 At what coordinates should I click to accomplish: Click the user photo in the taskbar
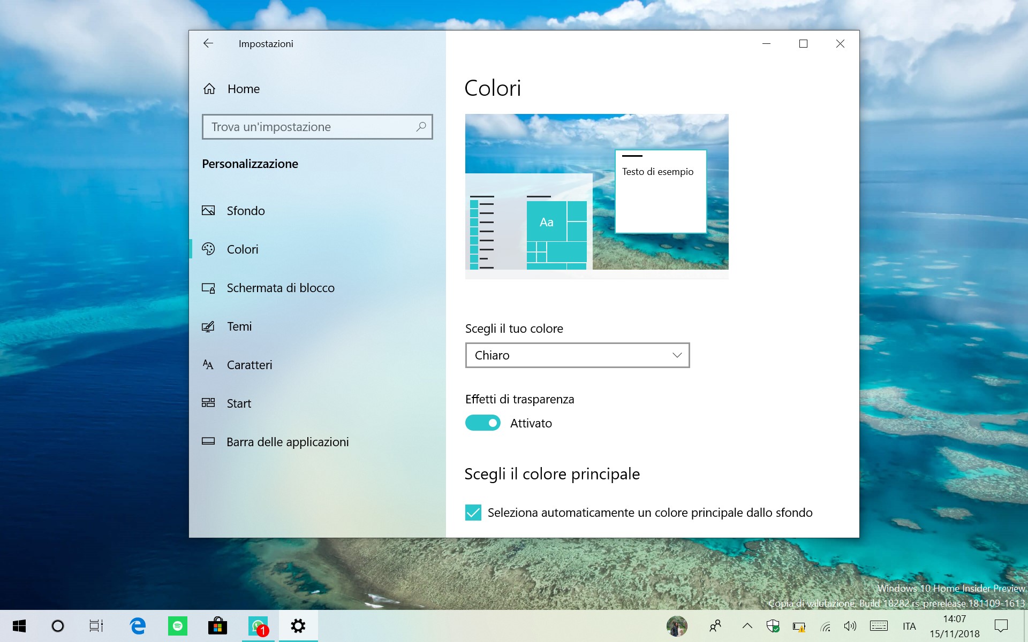677,626
